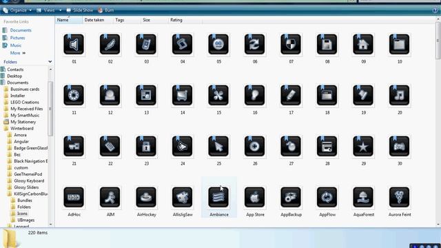This screenshot has height=248, width=441.
Task: Select the AdHoc UDID icon file
Action: pos(74,198)
